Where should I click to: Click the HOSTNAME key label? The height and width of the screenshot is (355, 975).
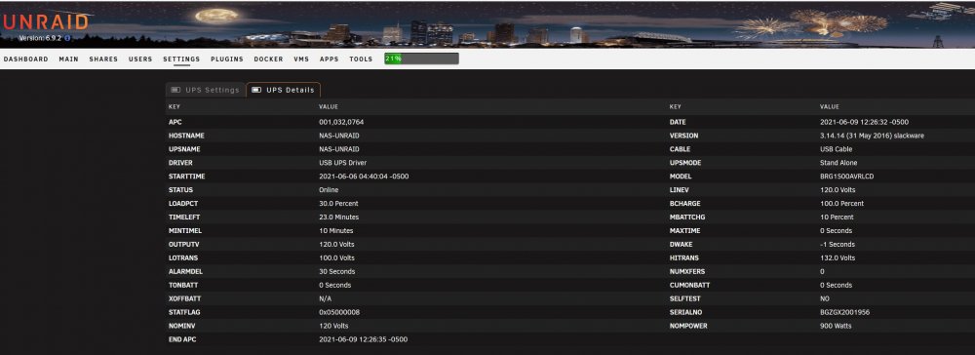[x=186, y=136]
